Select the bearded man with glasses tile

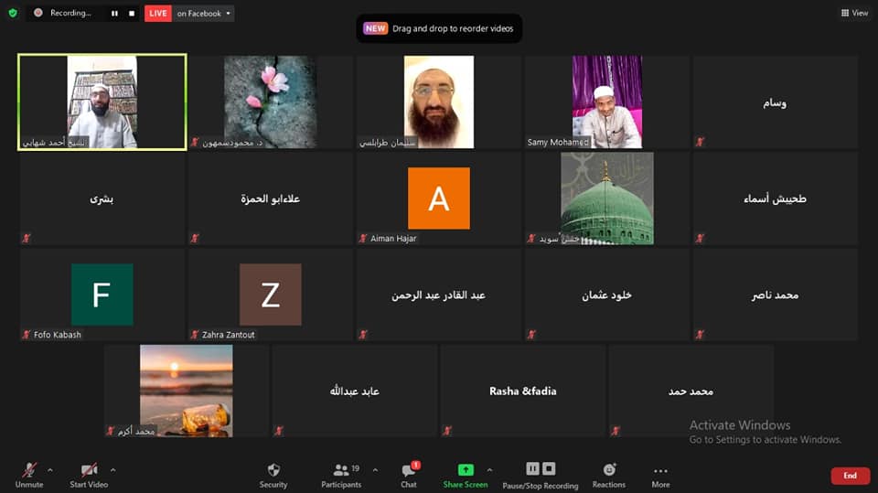[439, 102]
